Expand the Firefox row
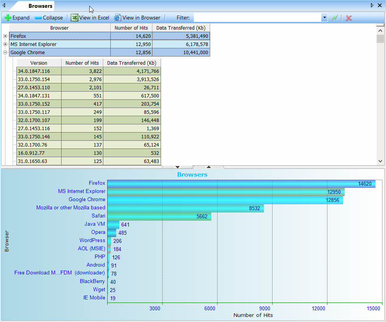This screenshot has width=386, height=322. 5,36
